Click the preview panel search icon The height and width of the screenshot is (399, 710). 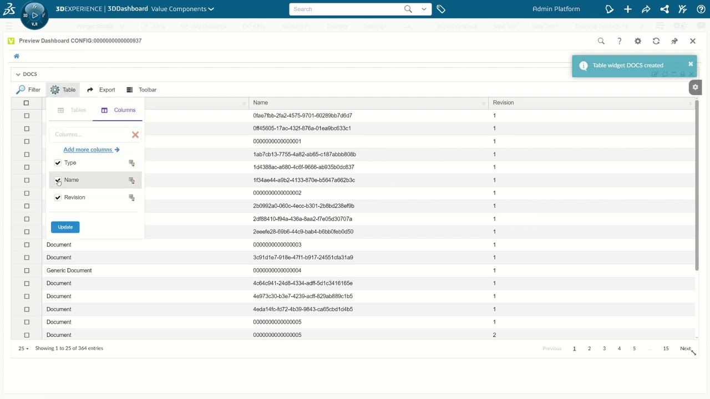tap(601, 41)
